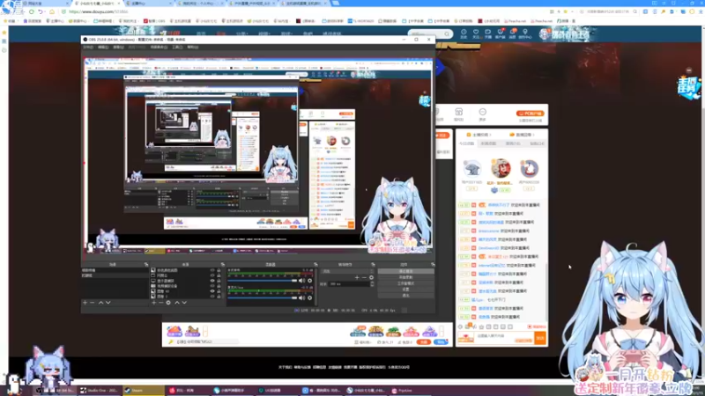Open Douyu header watch history clock icon
The image size is (705, 396).
(464, 32)
